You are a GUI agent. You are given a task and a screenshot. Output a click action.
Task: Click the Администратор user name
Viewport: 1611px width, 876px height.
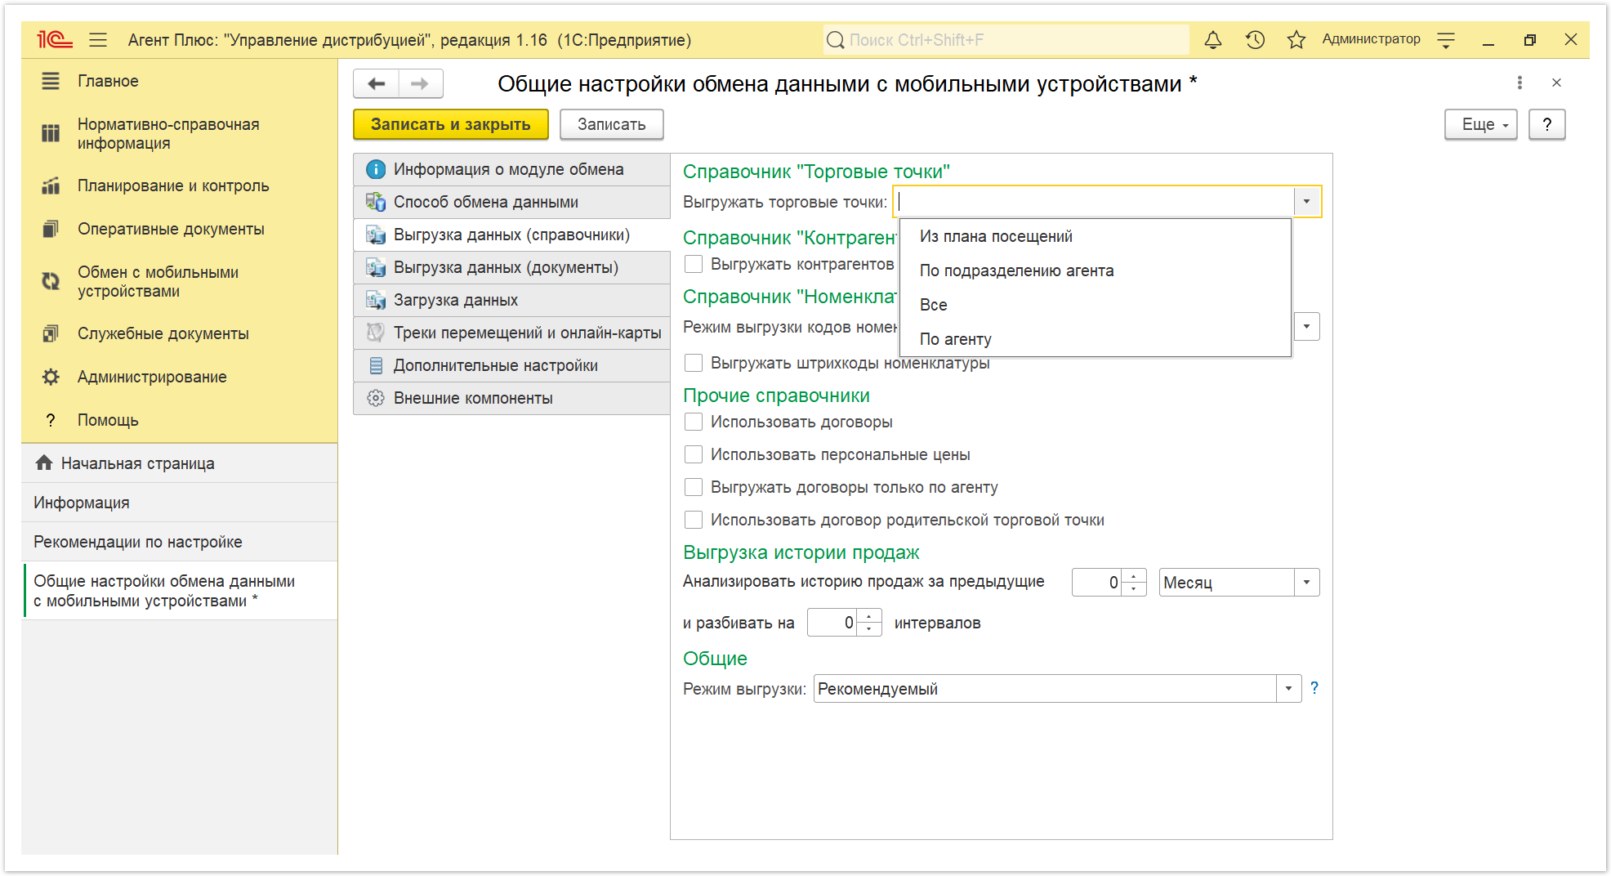pos(1371,39)
